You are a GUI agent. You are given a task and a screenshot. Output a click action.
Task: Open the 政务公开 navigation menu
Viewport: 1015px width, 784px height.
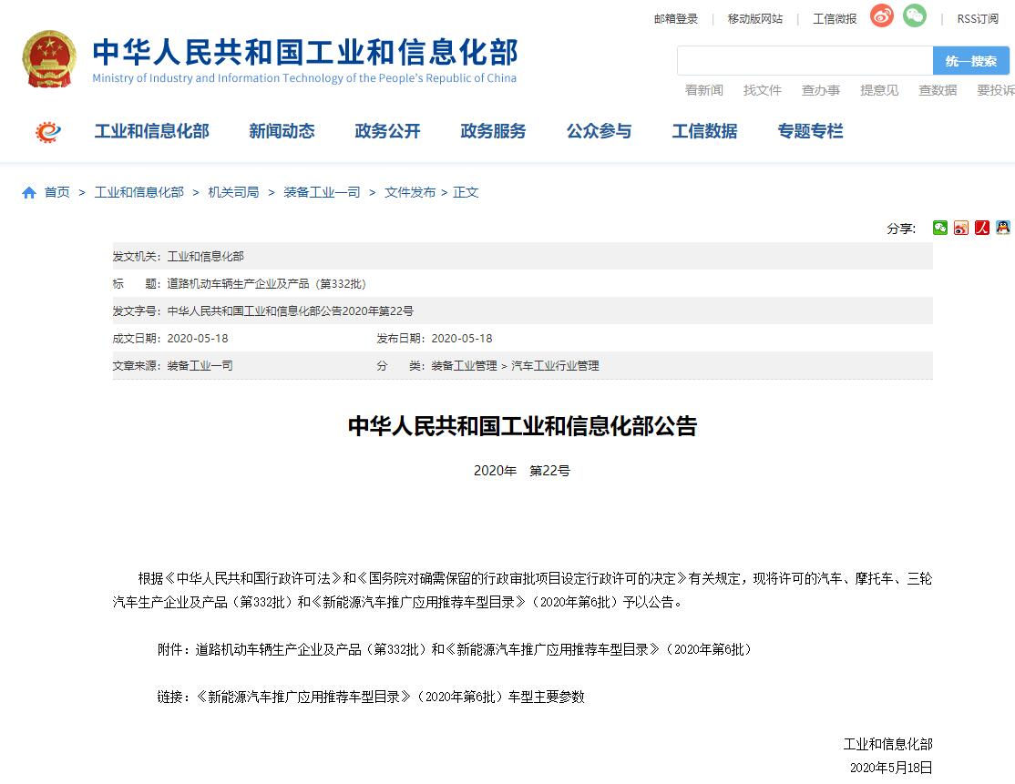coord(387,131)
